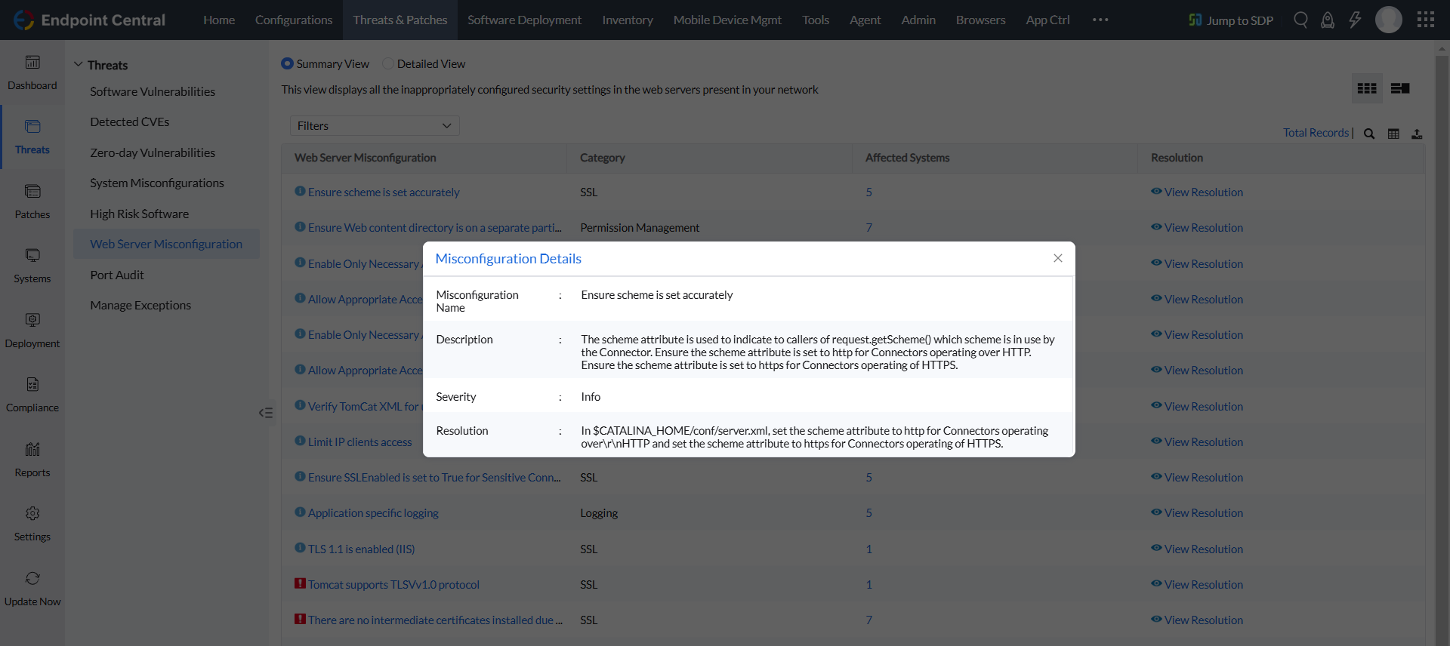Switch to the grid layout view icon
1450x646 pixels.
click(x=1366, y=88)
